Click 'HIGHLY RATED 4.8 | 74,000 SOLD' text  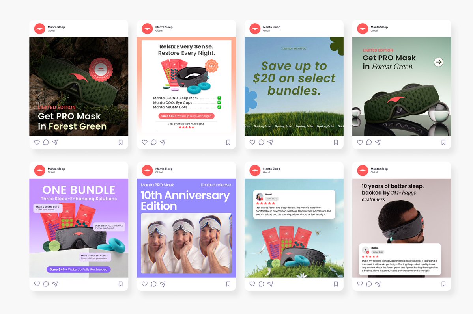tap(187, 124)
